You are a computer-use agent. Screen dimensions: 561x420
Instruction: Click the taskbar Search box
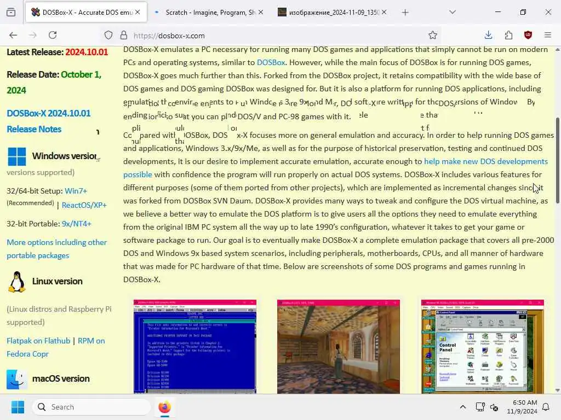coord(91,407)
